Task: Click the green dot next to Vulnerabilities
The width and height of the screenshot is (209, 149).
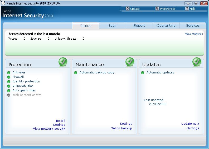Action: (9, 86)
